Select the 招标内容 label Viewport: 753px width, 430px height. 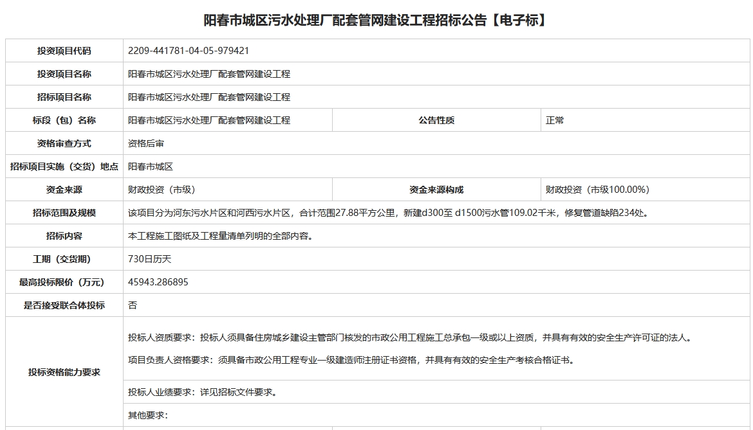(64, 236)
